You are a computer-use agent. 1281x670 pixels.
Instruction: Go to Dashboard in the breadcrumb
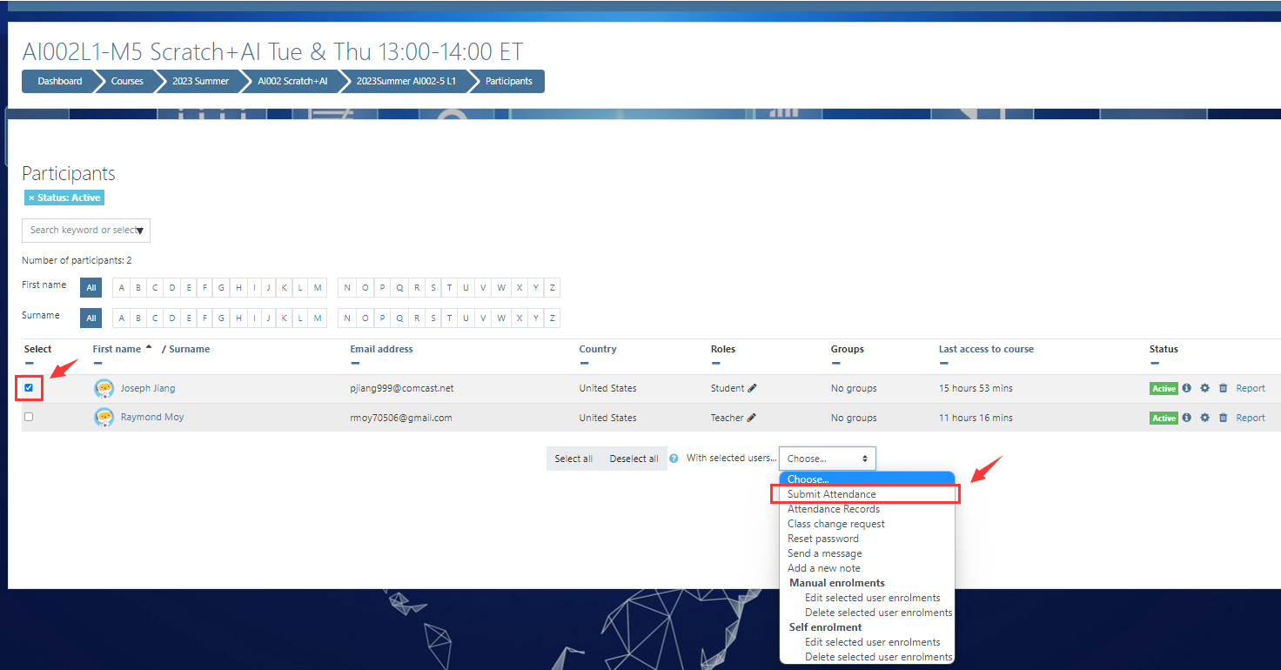pyautogui.click(x=59, y=81)
